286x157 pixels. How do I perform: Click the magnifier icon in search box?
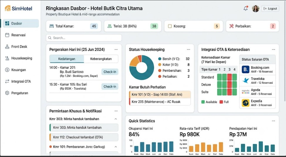coord(50,38)
